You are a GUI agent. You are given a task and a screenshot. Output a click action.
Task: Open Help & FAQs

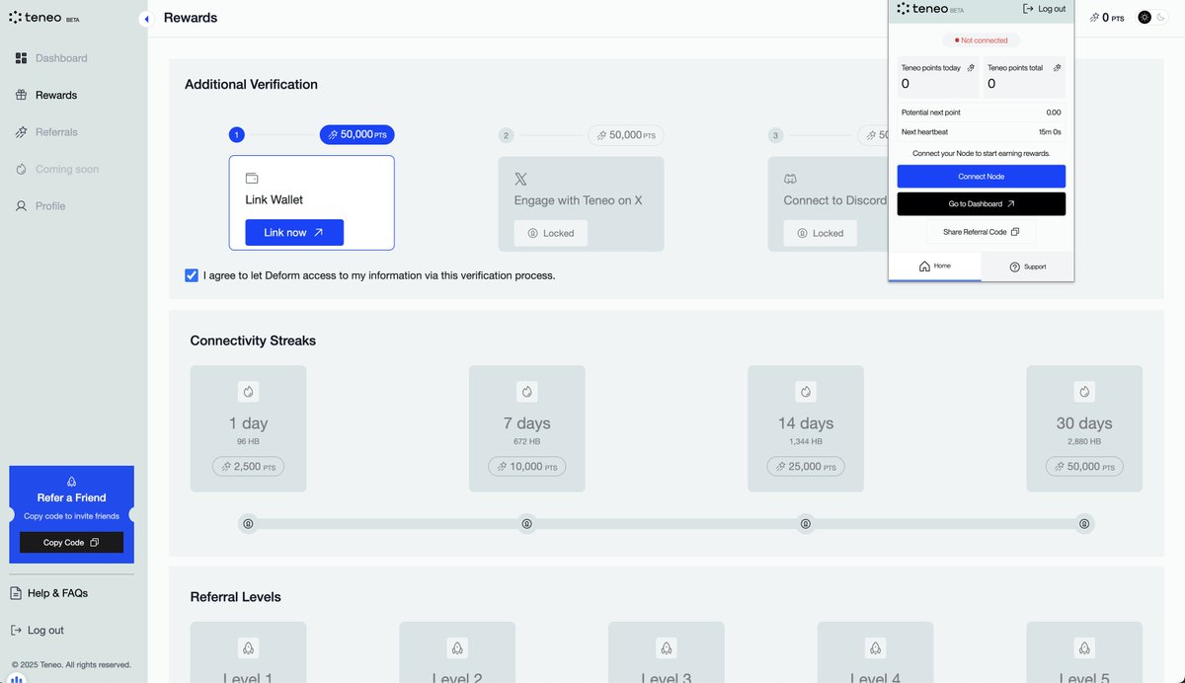point(49,593)
